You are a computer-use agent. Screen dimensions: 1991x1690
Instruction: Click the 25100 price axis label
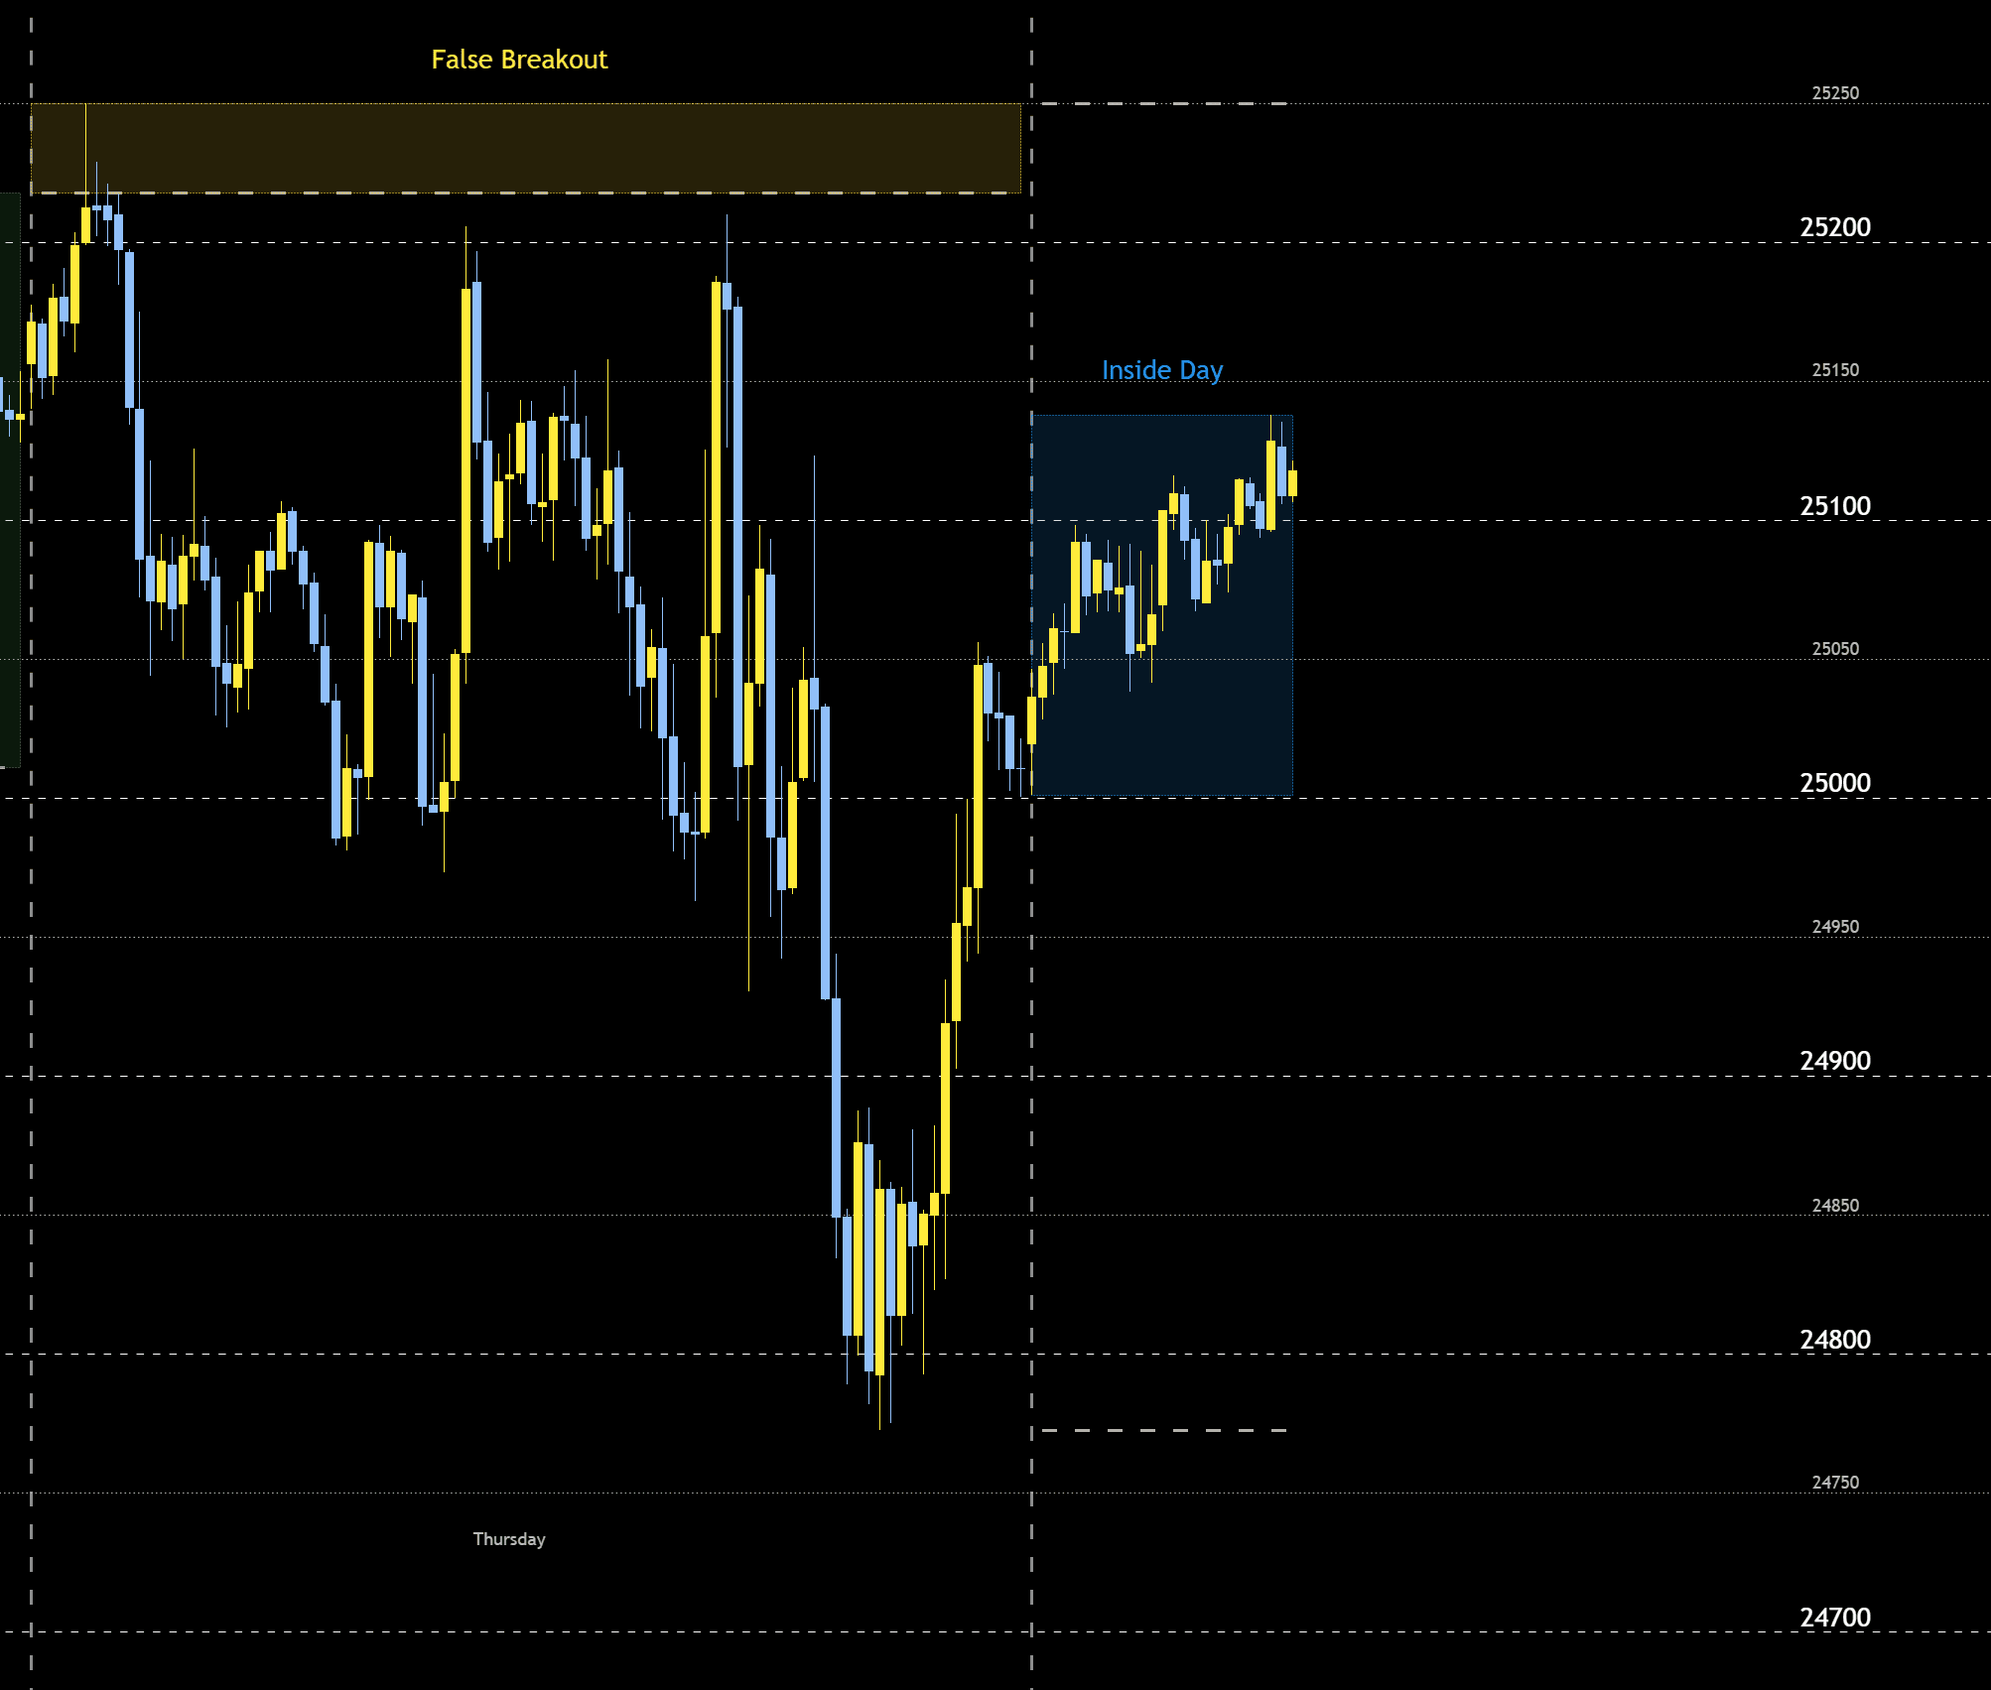pos(1834,506)
